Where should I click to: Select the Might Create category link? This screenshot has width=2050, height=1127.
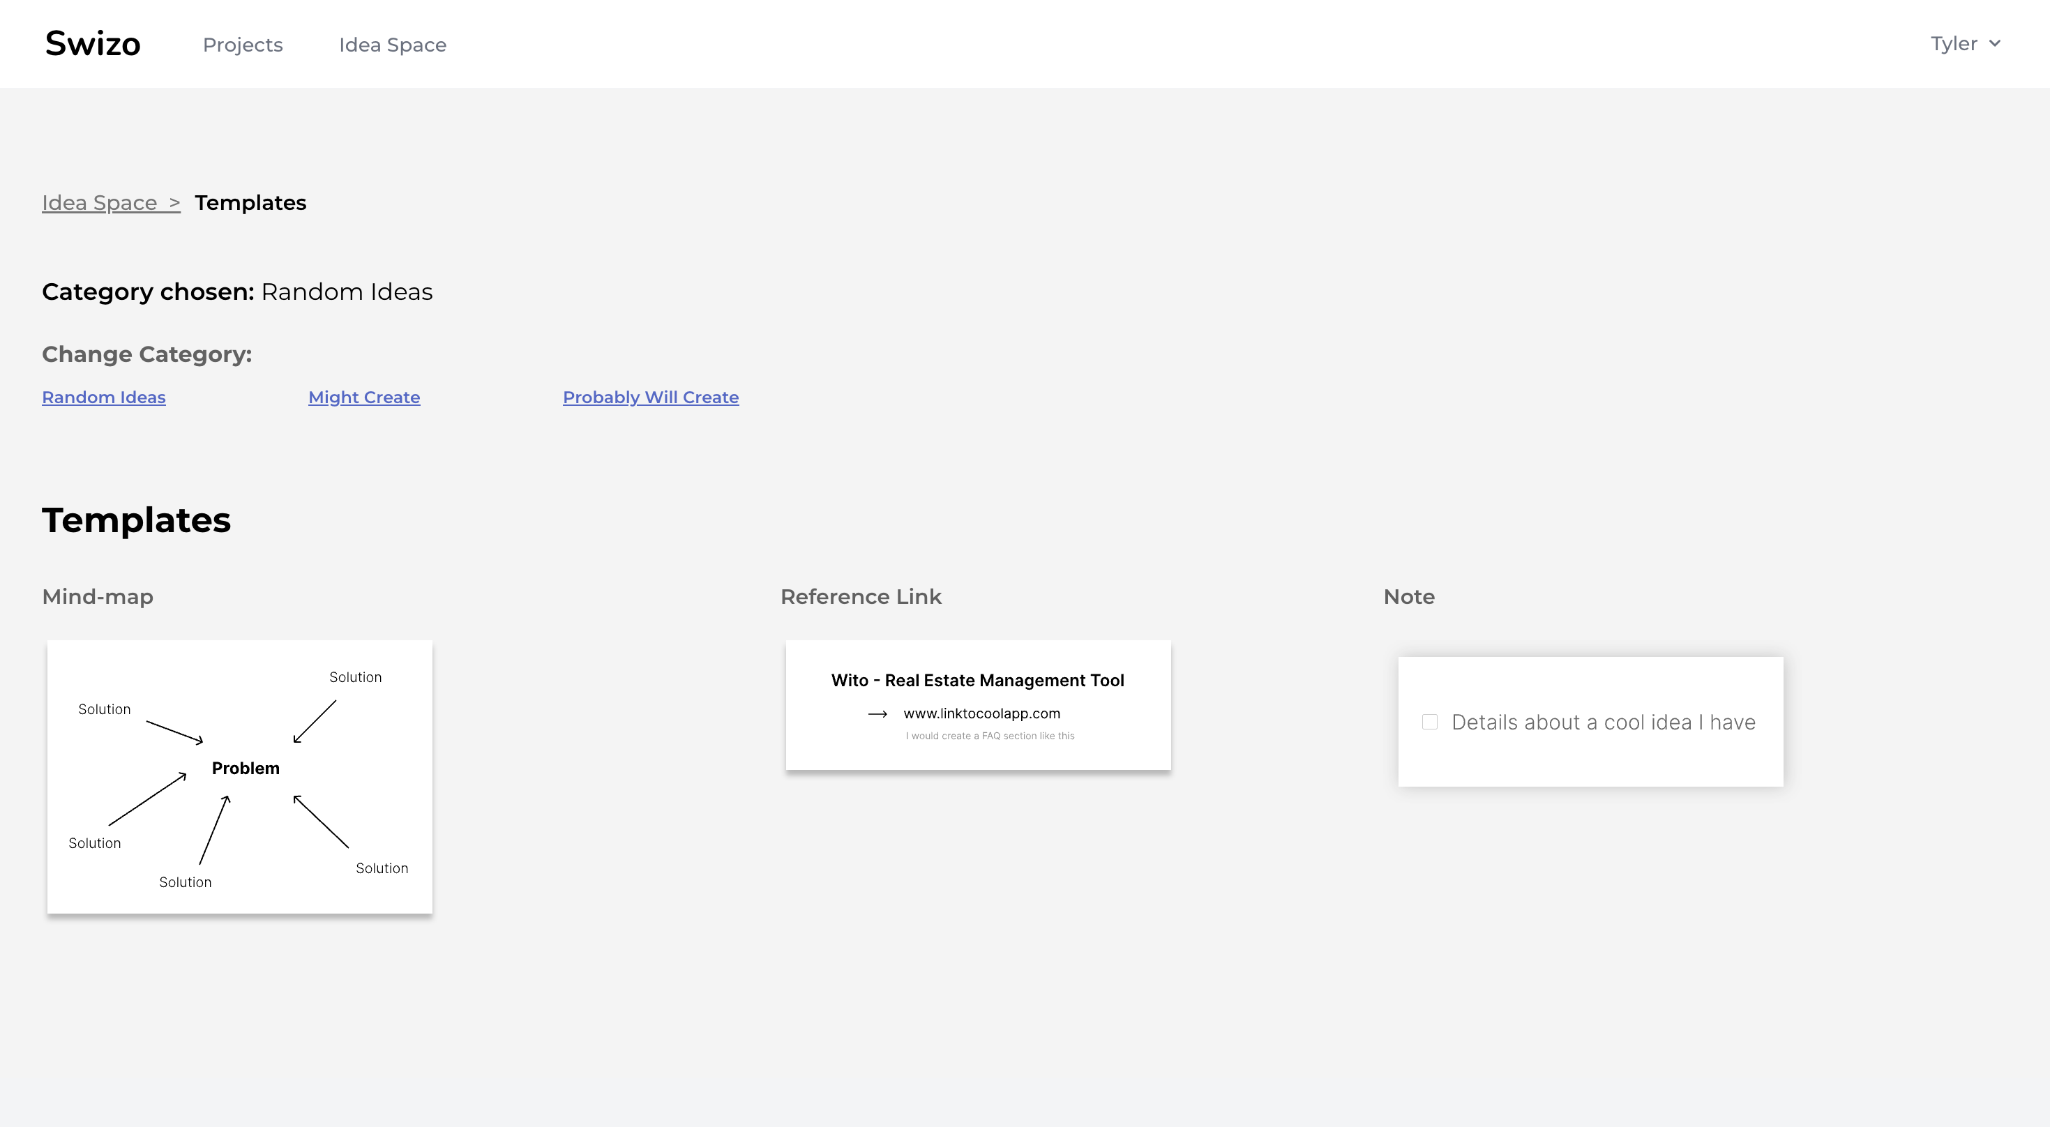[363, 397]
